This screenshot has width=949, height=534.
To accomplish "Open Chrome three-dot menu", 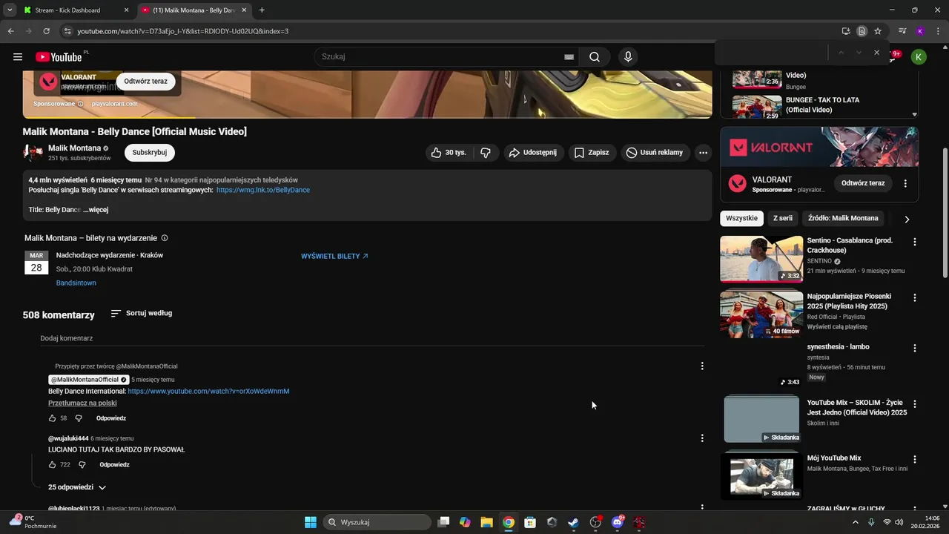I will [937, 31].
